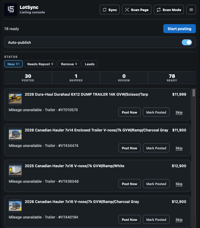The height and width of the screenshot is (228, 200).
Task: Click Mark Posted for #VT440194
Action: coord(156,219)
